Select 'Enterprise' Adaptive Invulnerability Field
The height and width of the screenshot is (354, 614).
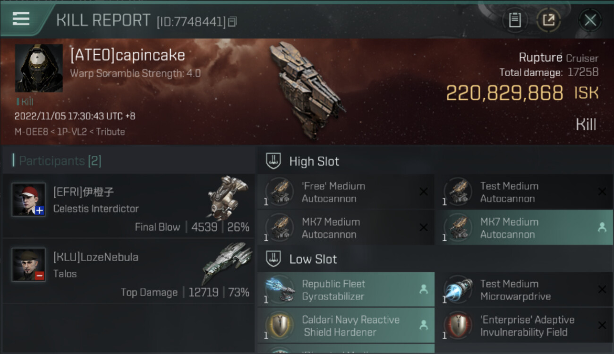(524, 325)
